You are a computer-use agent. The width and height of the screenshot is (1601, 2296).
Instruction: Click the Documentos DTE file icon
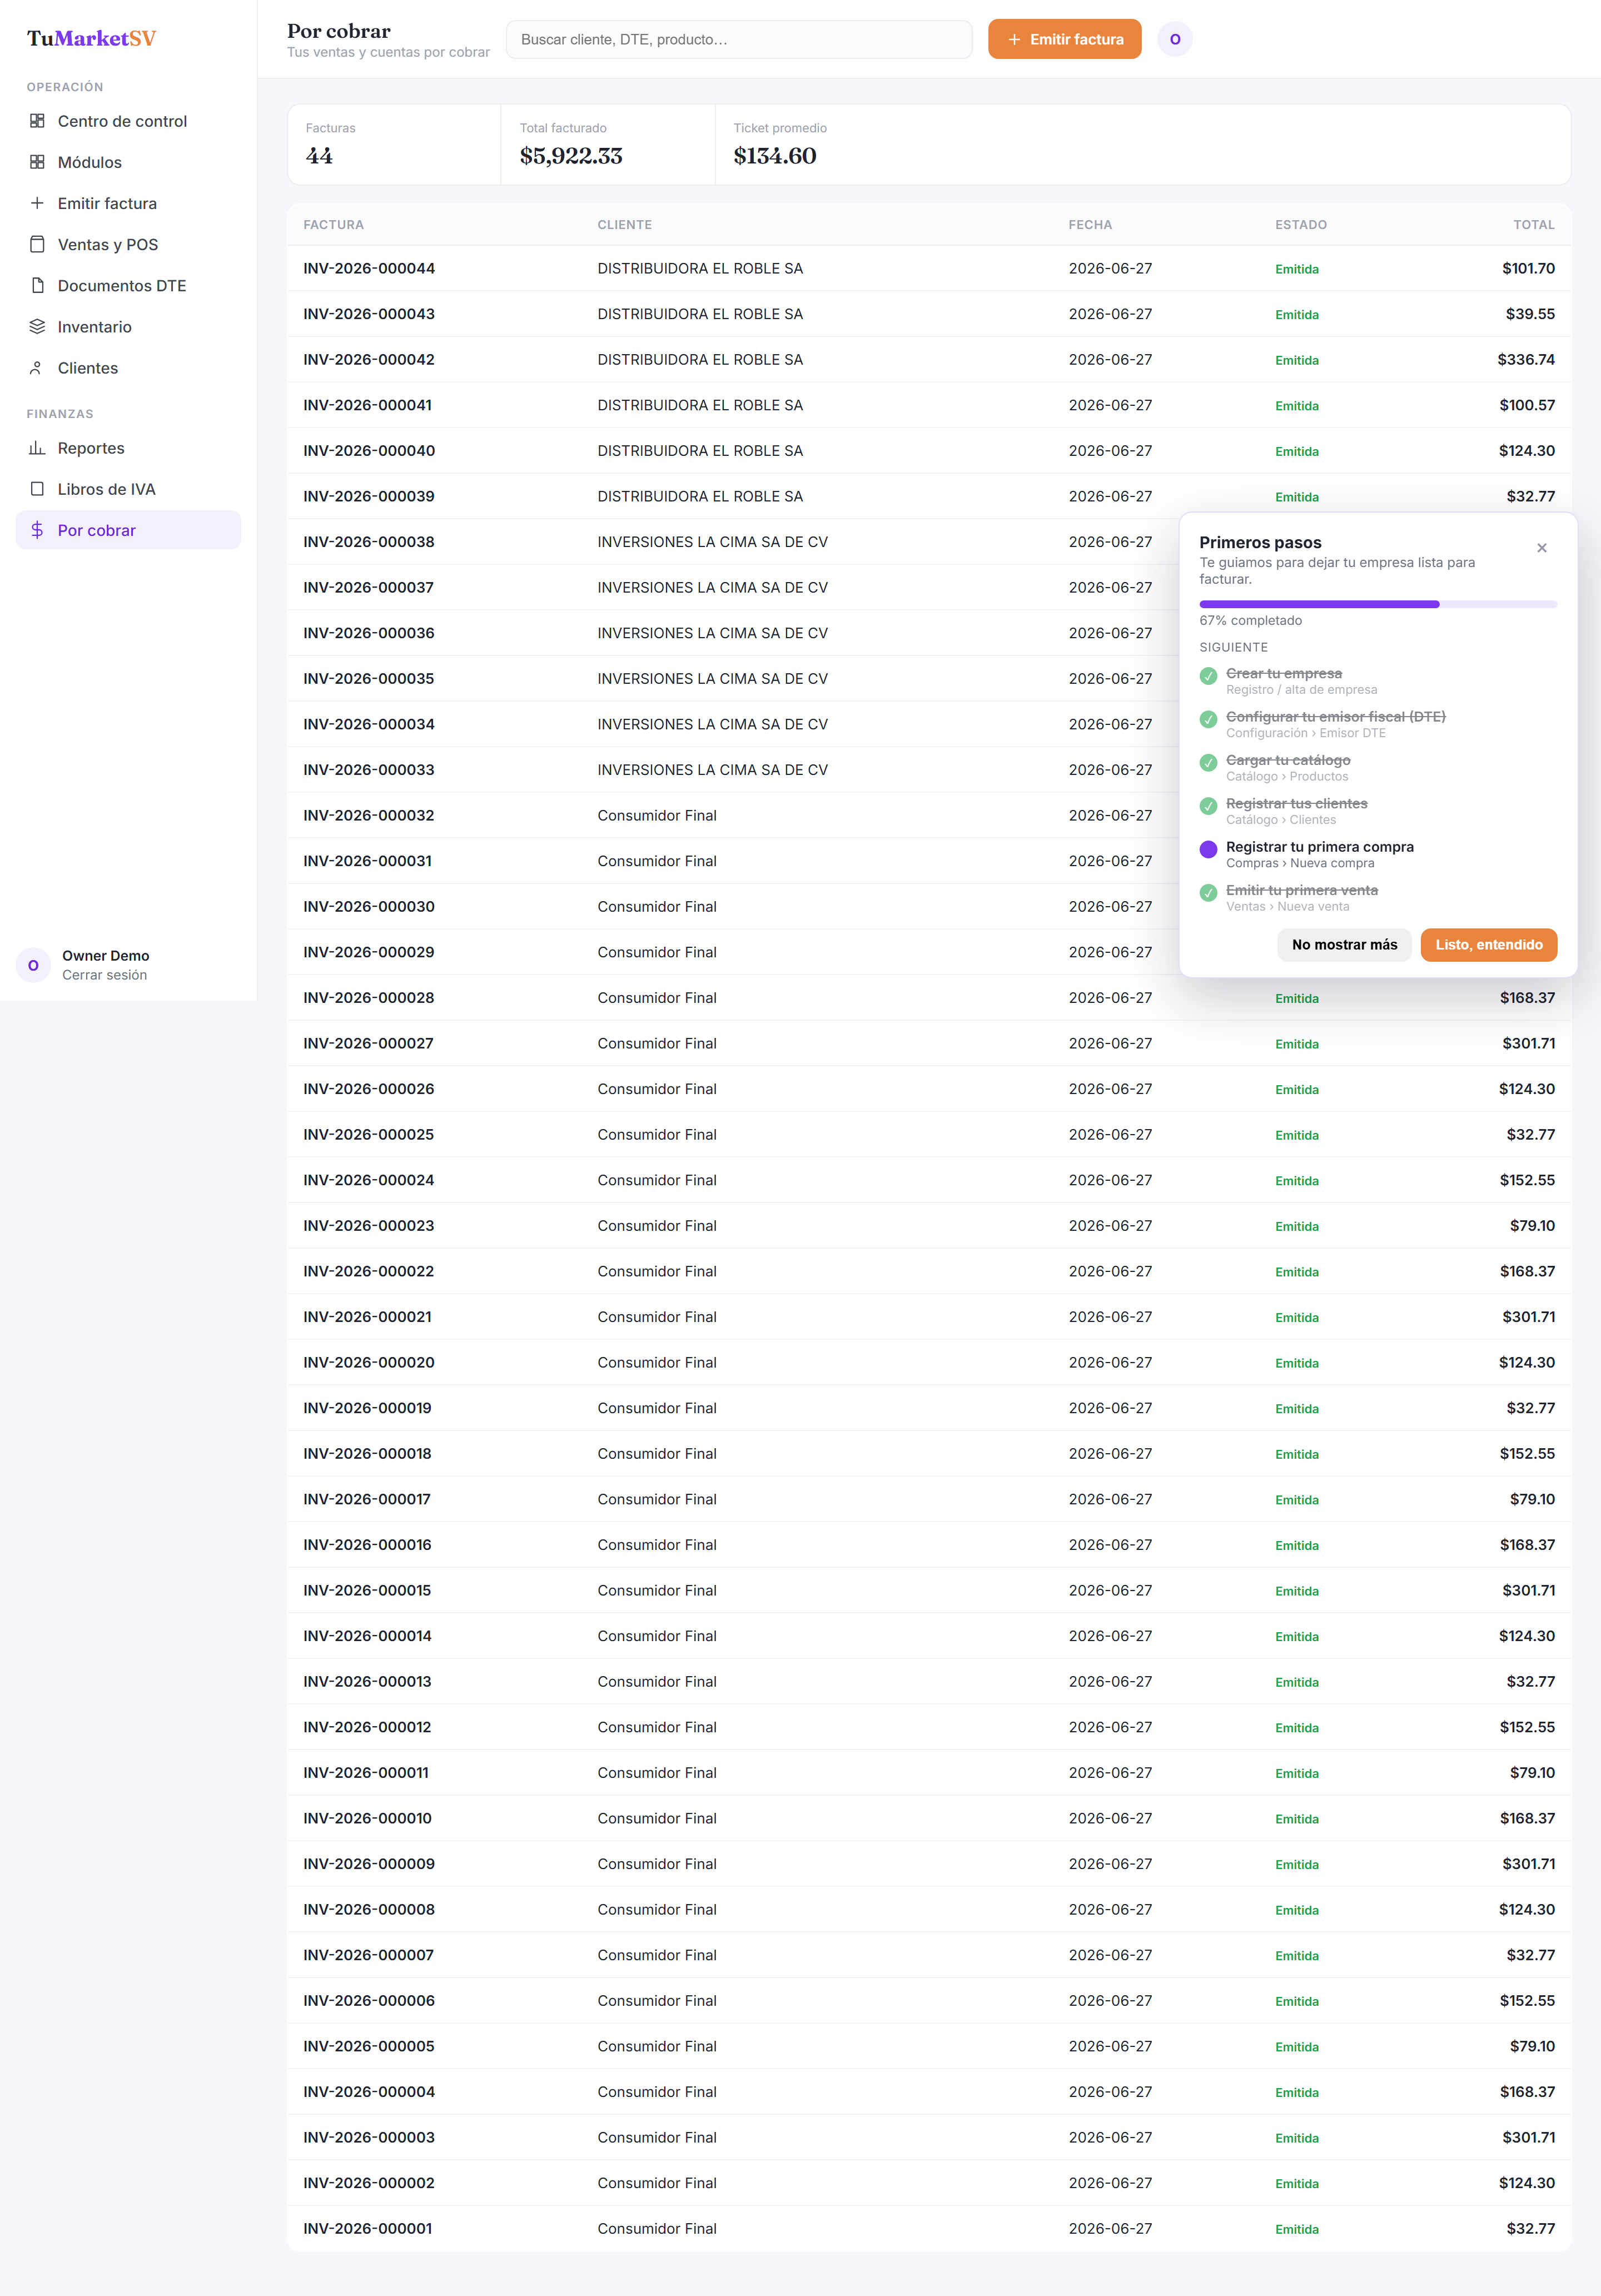[x=37, y=285]
